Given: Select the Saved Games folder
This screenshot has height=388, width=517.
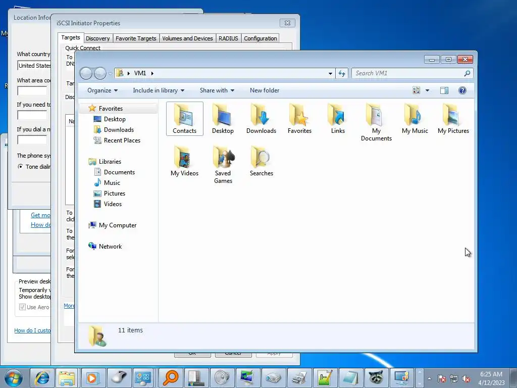Looking at the screenshot, I should pyautogui.click(x=223, y=165).
